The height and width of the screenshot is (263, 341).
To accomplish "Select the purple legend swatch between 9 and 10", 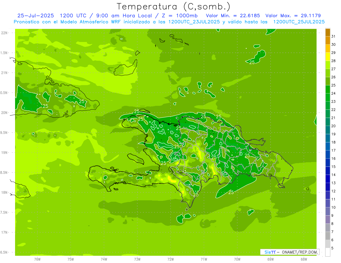I will click(x=328, y=212).
